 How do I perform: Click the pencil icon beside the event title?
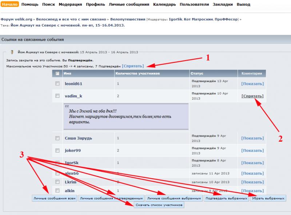click(12, 52)
